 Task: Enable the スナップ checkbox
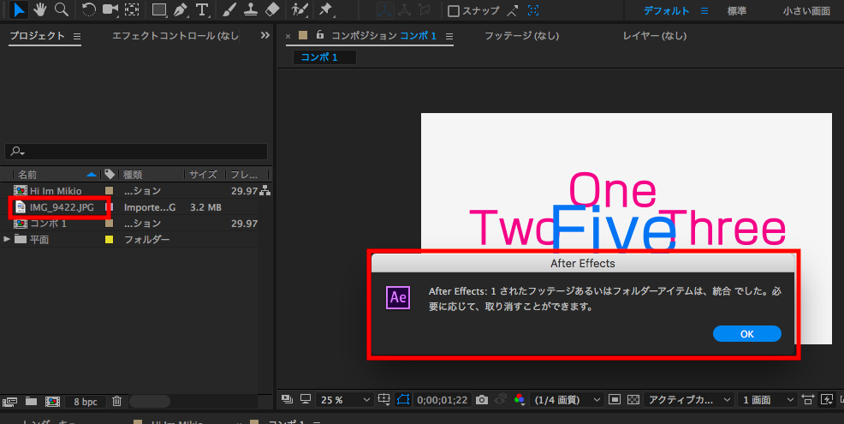(x=454, y=11)
